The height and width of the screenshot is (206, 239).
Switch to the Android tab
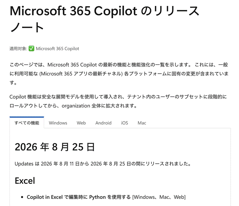tap(103, 123)
